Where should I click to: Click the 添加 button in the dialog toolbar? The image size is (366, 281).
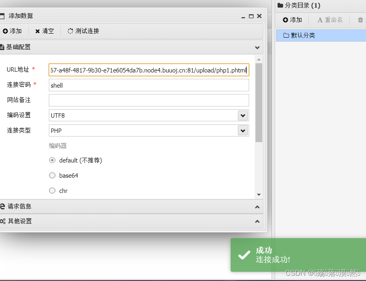(12, 31)
